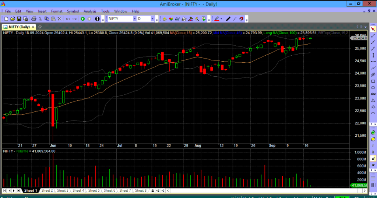Select the dotted line style icon

(x=235, y=19)
